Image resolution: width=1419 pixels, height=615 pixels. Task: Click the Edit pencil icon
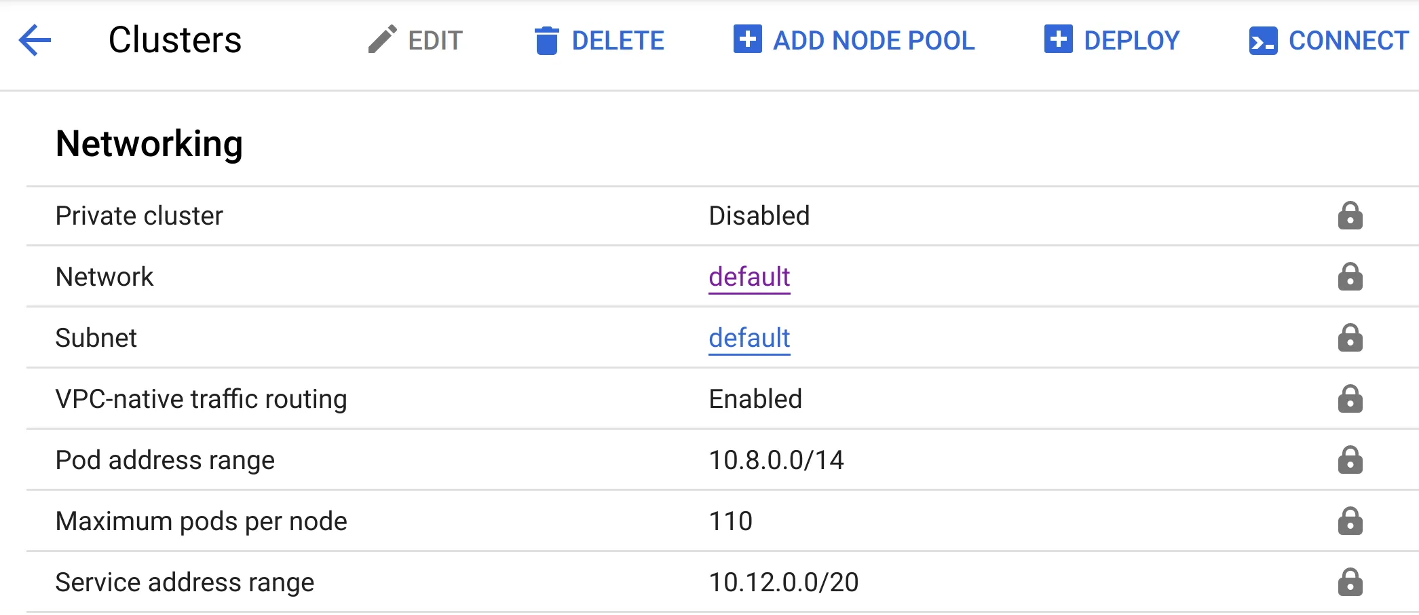coord(382,39)
